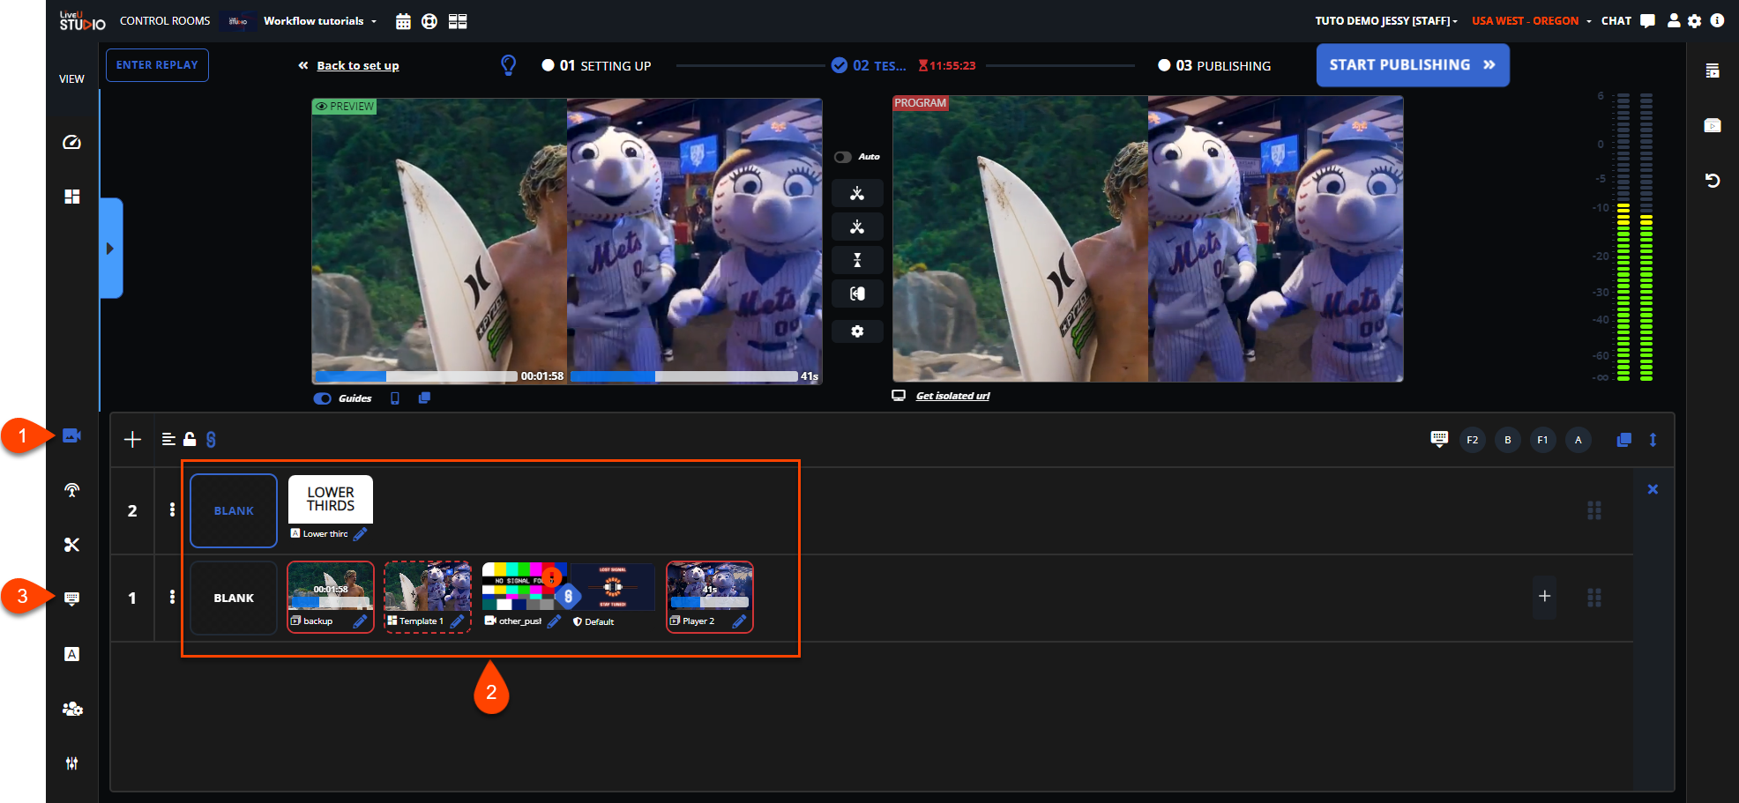This screenshot has width=1739, height=803.
Task: Add a new layer with plus button
Action: coord(132,439)
